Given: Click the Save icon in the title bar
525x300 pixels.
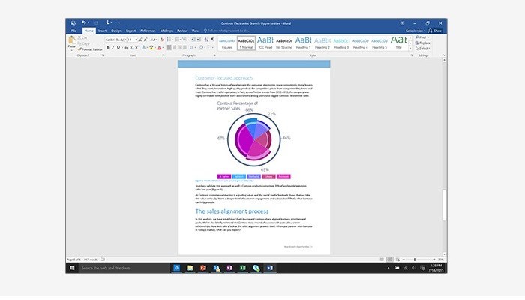Looking at the screenshot, I should (73, 23).
